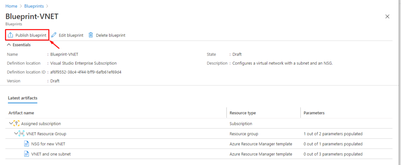Select the Edit blueprint label
Viewport: 401px width, 165px height.
(x=71, y=35)
